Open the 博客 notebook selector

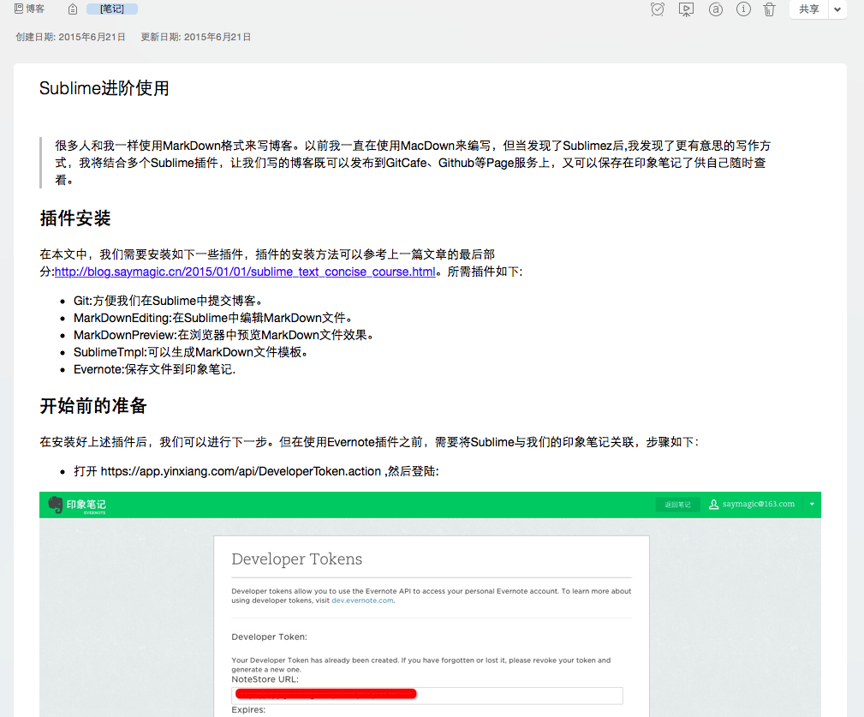click(29, 9)
